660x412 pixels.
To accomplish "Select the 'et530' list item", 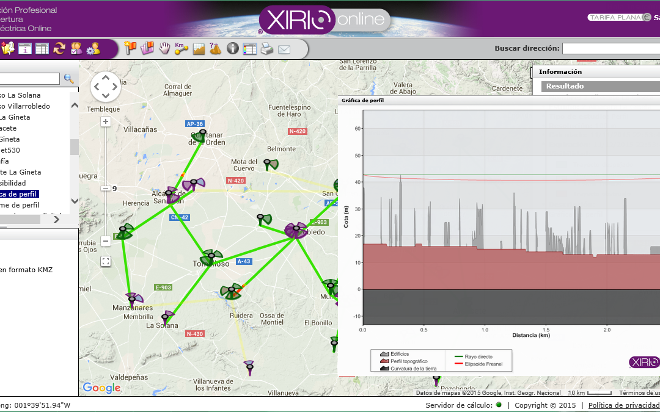I will click(x=10, y=150).
